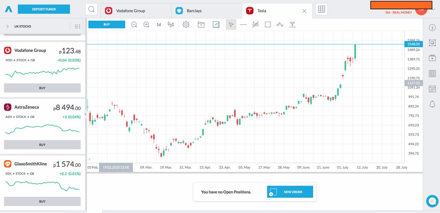Open chart settings gear
The image size is (440, 213).
click(186, 24)
